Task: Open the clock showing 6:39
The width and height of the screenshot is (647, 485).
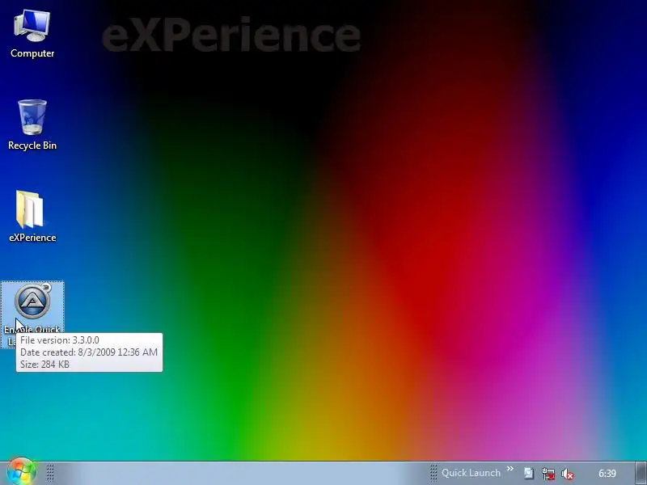Action: (x=607, y=474)
